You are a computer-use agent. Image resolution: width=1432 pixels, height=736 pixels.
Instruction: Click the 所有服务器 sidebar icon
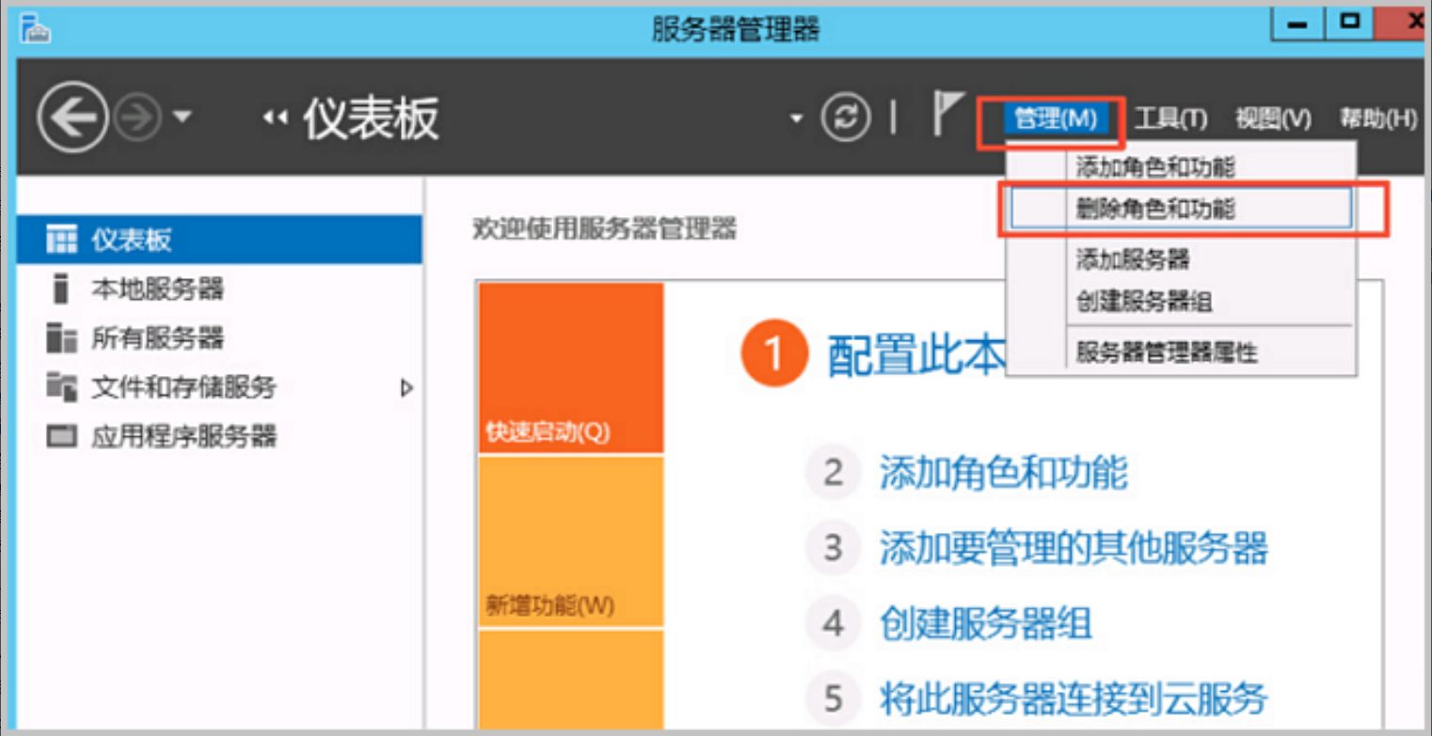click(61, 338)
